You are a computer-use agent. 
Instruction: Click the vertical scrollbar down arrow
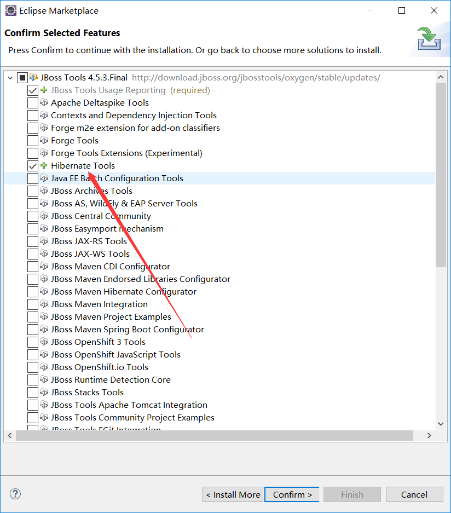click(x=441, y=424)
